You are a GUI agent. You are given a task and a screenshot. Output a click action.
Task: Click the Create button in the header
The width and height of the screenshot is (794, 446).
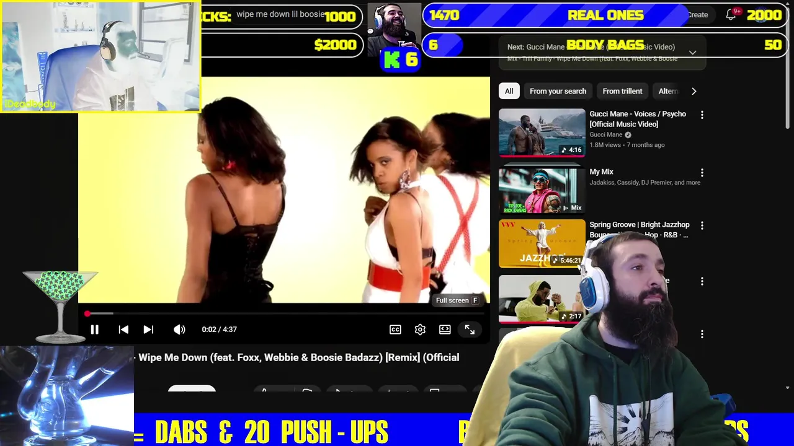coord(697,15)
